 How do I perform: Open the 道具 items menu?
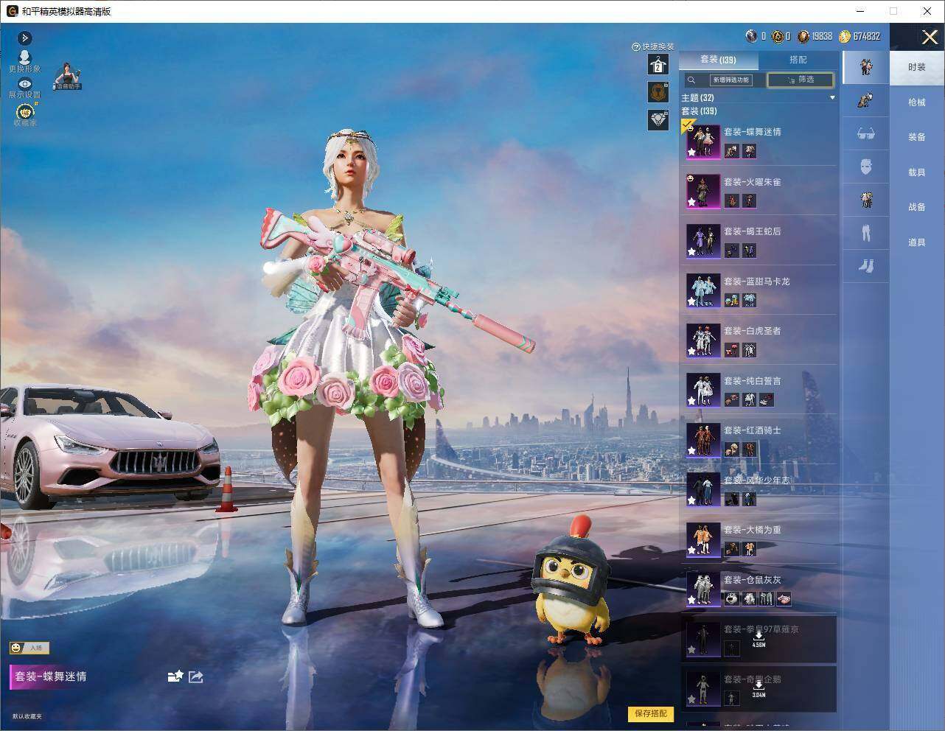[917, 242]
